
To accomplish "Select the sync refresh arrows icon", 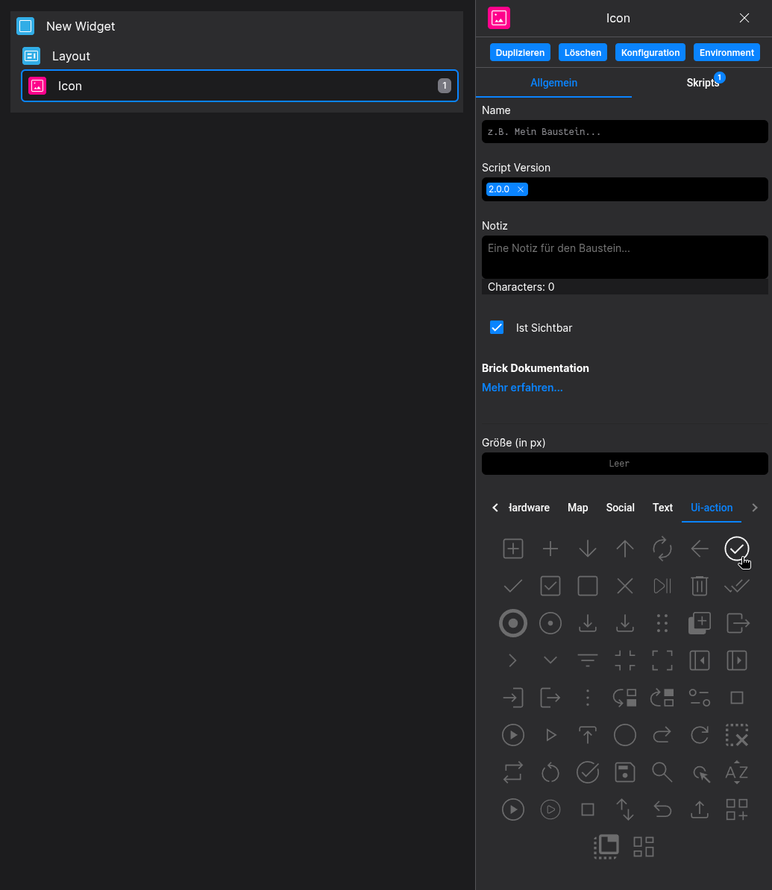I will coord(662,549).
